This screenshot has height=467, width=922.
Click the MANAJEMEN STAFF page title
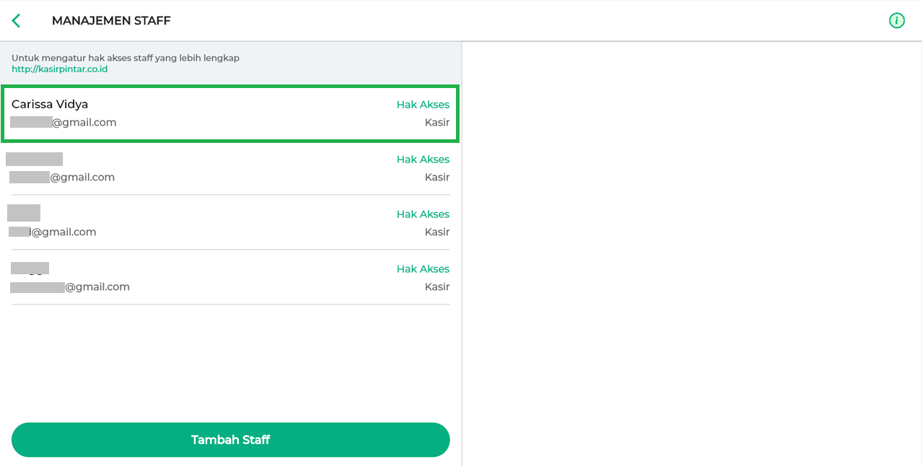click(111, 21)
